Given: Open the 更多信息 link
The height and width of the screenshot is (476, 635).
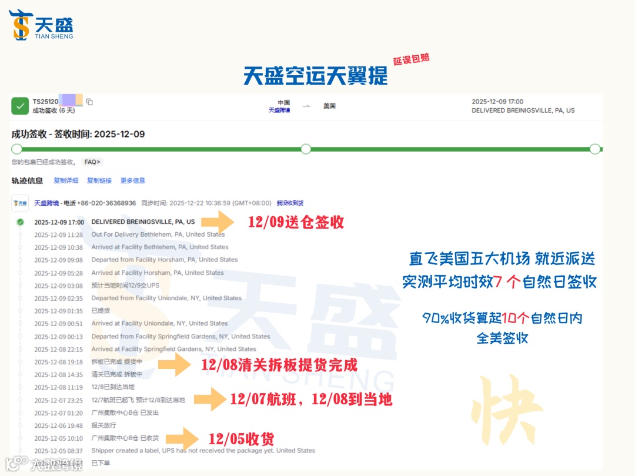Looking at the screenshot, I should click(133, 180).
